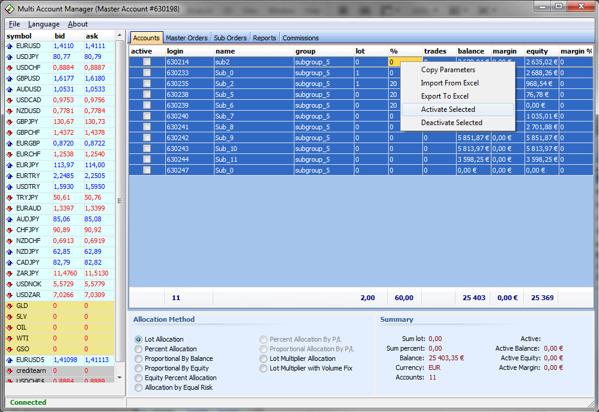Click the symbol list scroll down arrow
Viewport: 599px width, 412px height.
[120, 378]
